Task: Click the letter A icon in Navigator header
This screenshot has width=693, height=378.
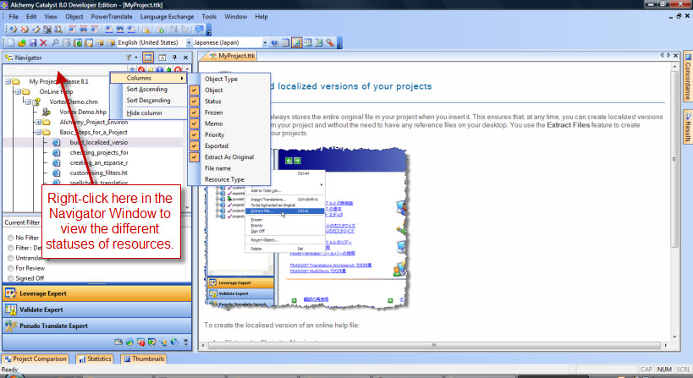Action: [x=162, y=58]
